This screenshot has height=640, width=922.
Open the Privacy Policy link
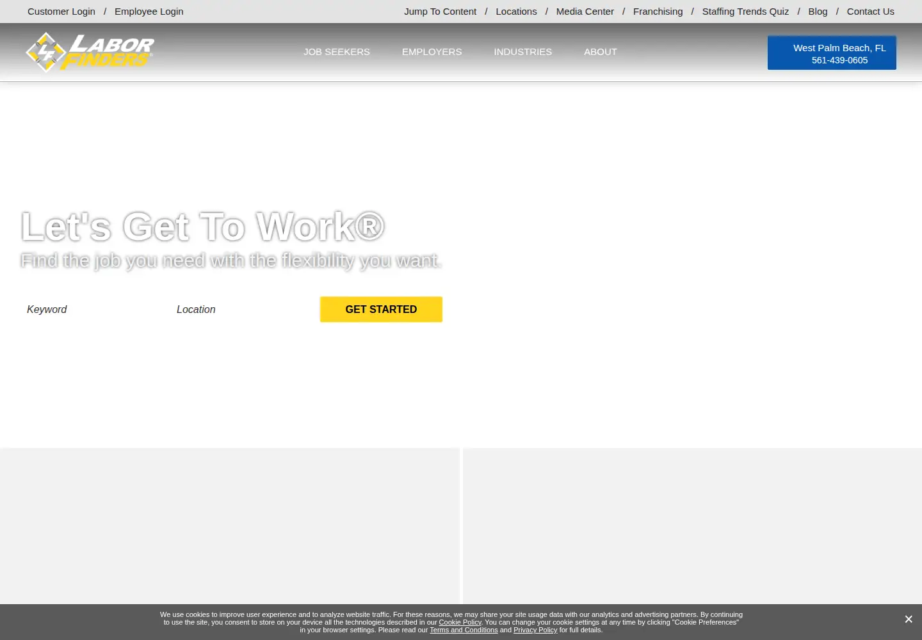pyautogui.click(x=535, y=630)
